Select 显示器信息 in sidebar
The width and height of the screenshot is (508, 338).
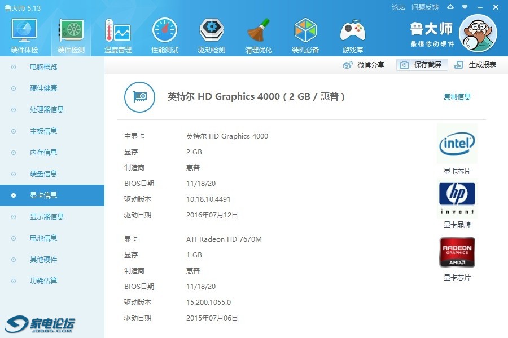point(52,217)
